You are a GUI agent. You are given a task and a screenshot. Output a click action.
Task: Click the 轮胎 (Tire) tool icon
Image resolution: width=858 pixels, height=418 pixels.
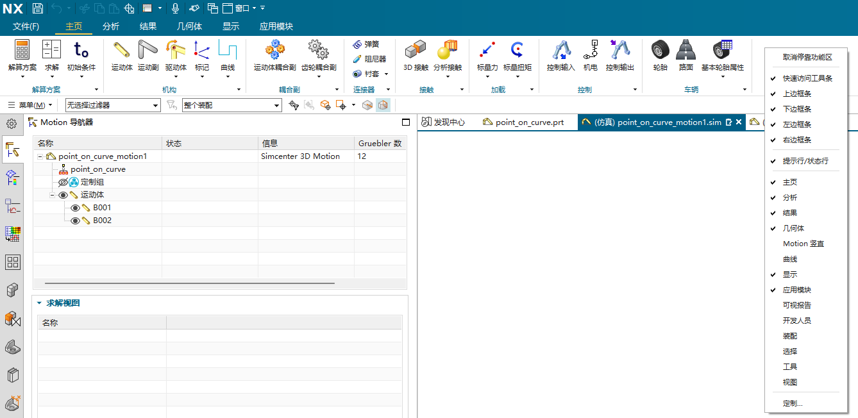tap(659, 51)
